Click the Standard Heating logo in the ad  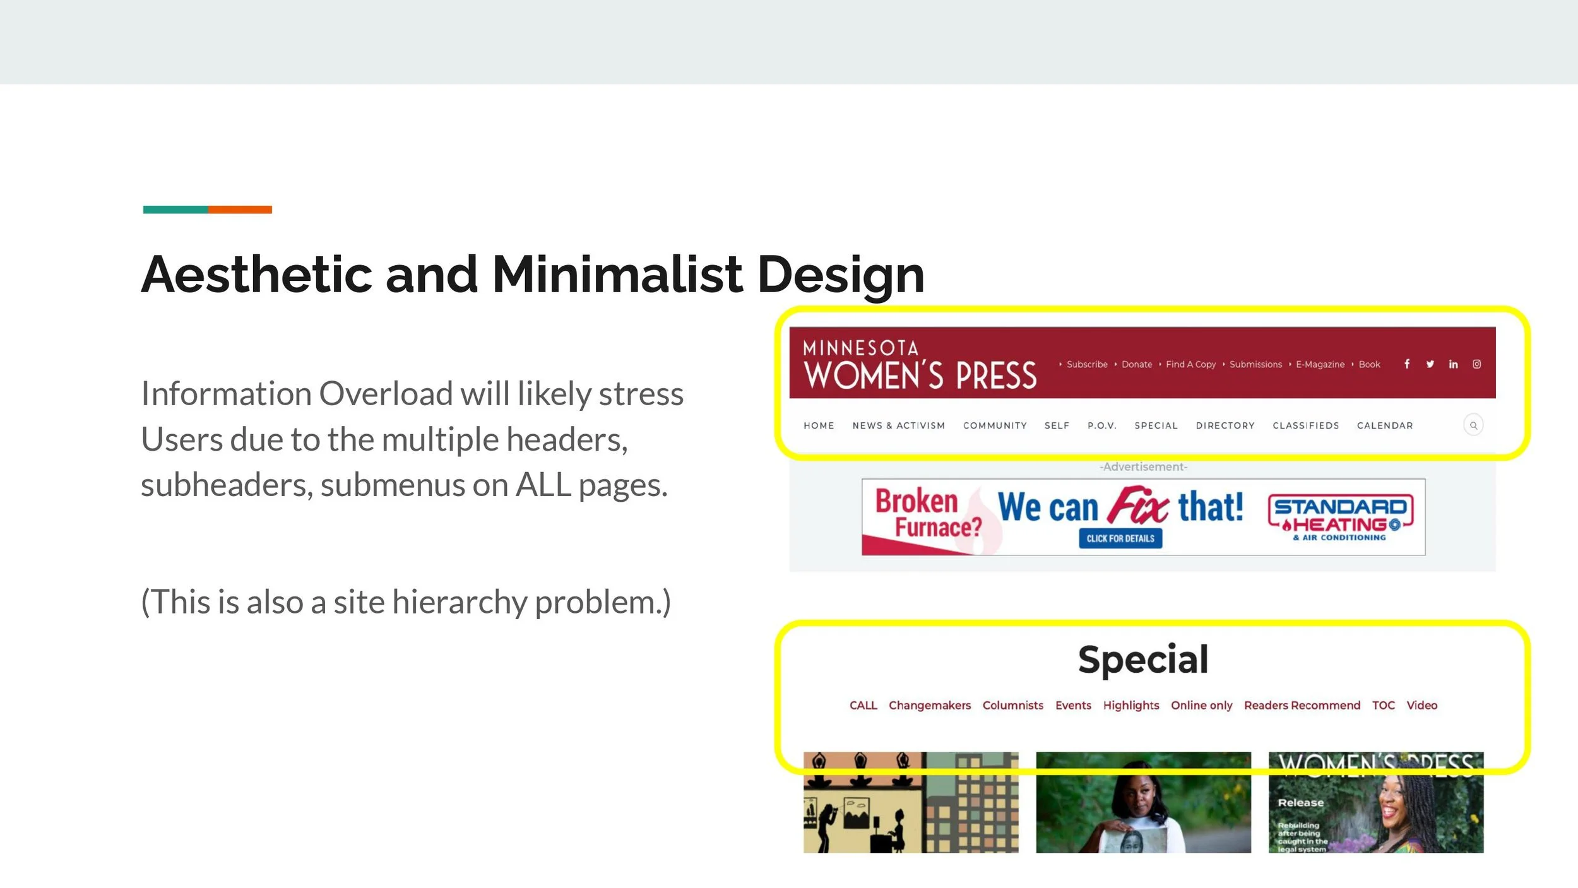pyautogui.click(x=1341, y=518)
